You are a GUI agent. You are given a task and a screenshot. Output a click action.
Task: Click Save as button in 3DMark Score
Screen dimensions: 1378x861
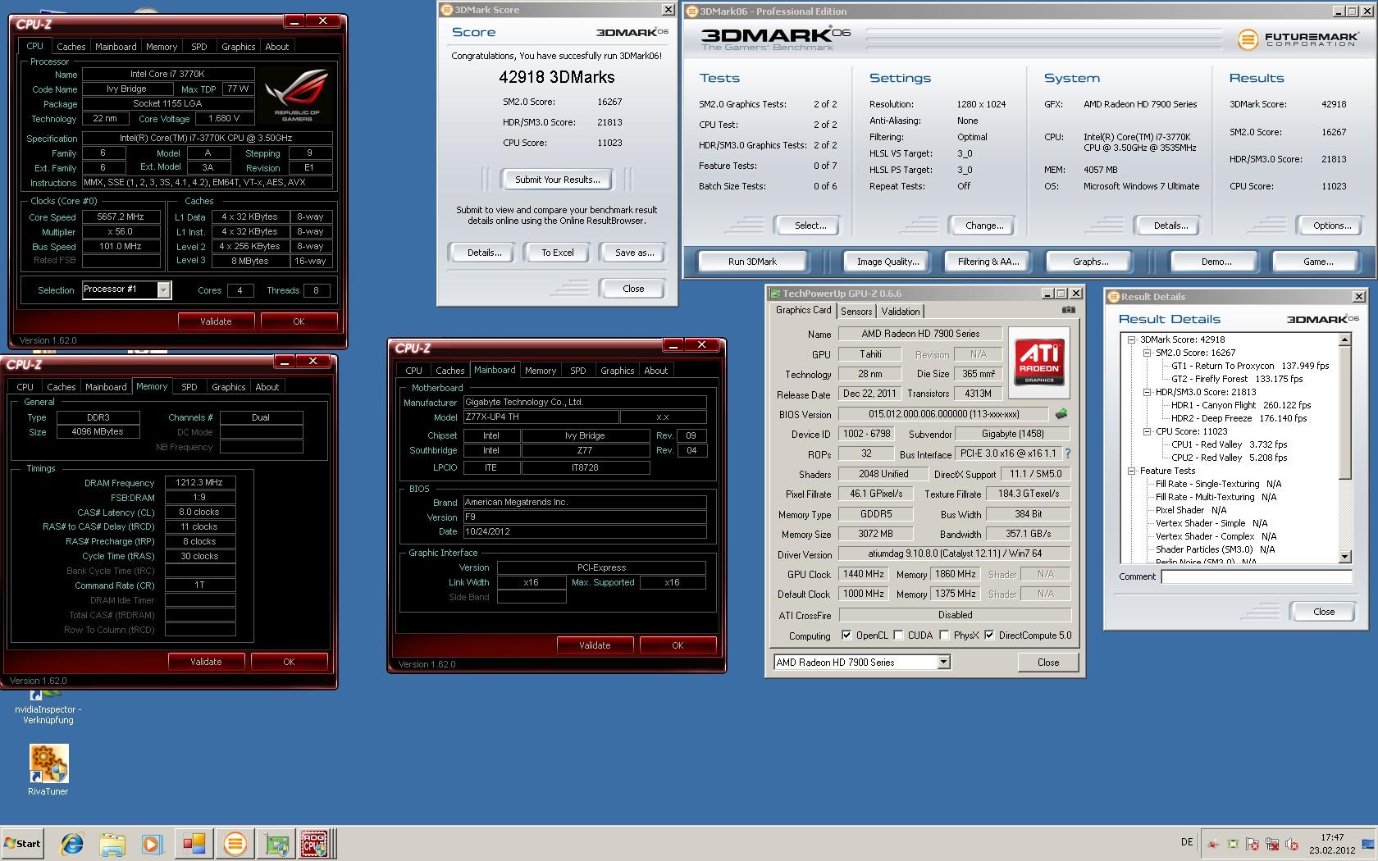click(x=635, y=253)
